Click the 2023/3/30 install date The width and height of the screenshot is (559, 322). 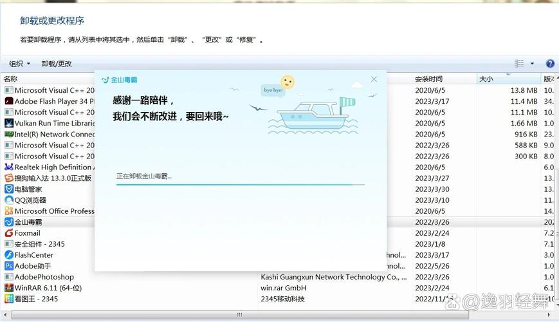pos(432,189)
